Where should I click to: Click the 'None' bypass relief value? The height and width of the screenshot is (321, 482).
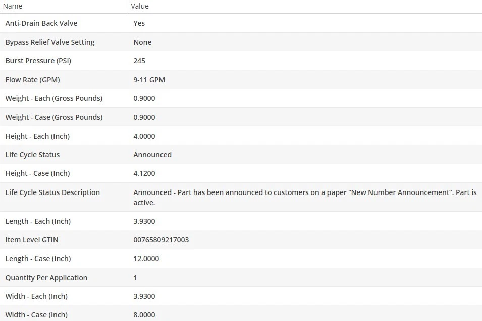(x=142, y=42)
